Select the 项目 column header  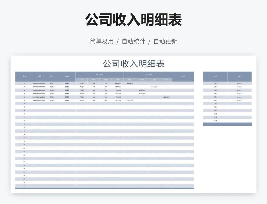point(52,77)
